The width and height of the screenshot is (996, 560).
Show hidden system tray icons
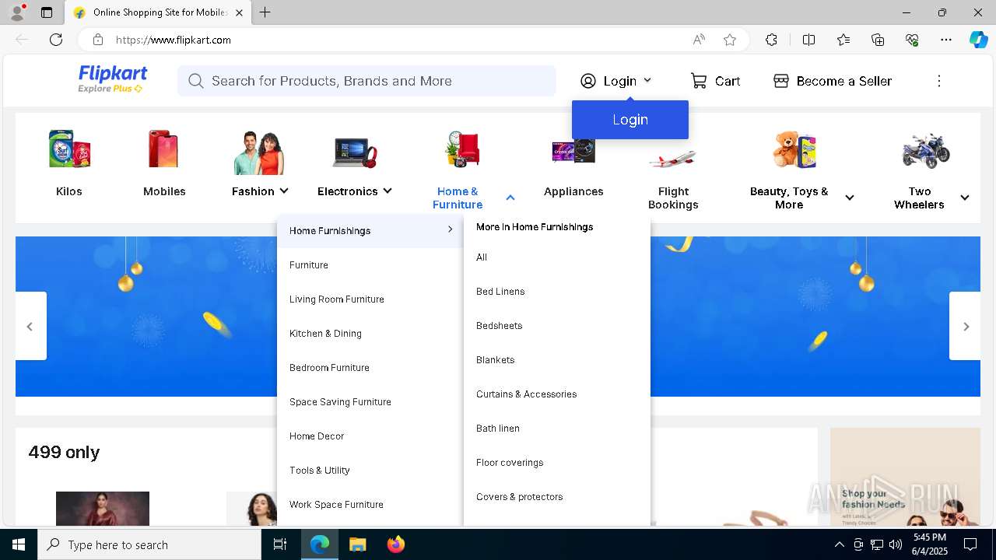tap(839, 544)
